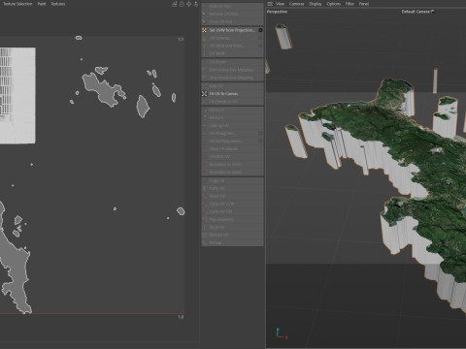
Task: Click UV Peeler command
Action: point(232,62)
